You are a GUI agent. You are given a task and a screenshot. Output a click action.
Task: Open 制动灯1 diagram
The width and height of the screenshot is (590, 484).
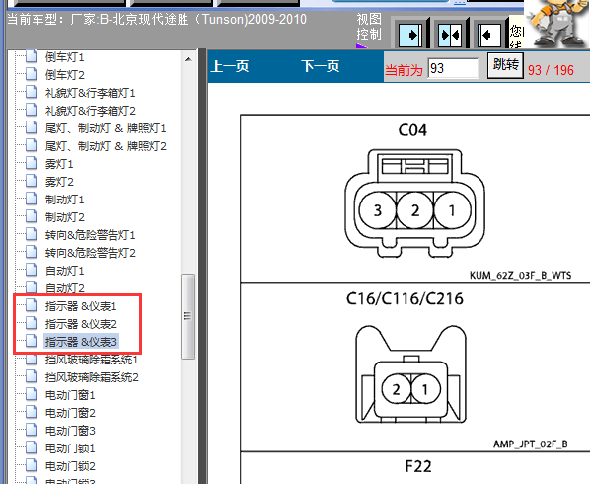(x=65, y=200)
